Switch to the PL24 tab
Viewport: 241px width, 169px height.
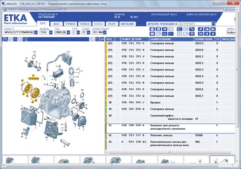coord(112,24)
